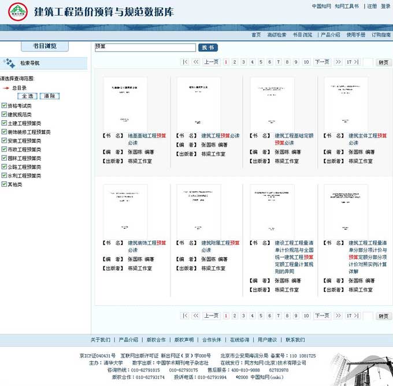Uncheck the 其他类 checkbox
The width and height of the screenshot is (393, 386).
point(4,184)
